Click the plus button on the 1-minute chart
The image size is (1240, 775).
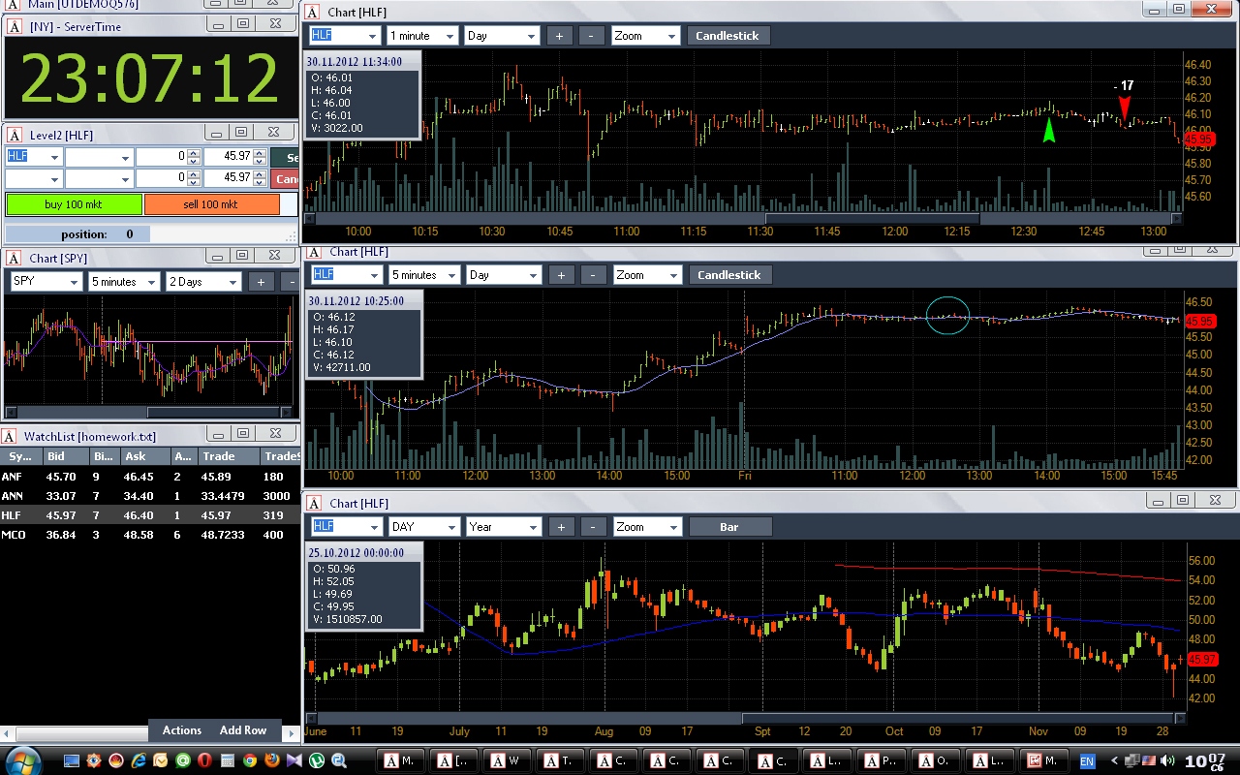tap(559, 36)
